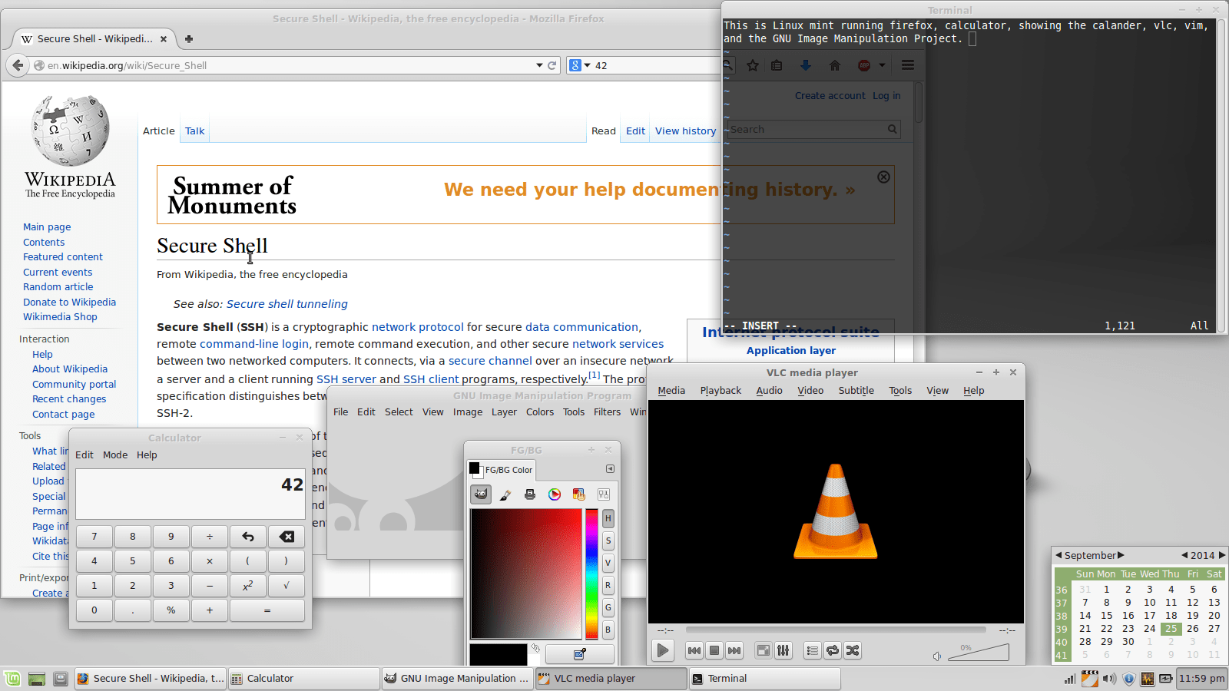Image resolution: width=1229 pixels, height=691 pixels.
Task: Switch to the Talk tab on Wikipedia
Action: click(194, 131)
